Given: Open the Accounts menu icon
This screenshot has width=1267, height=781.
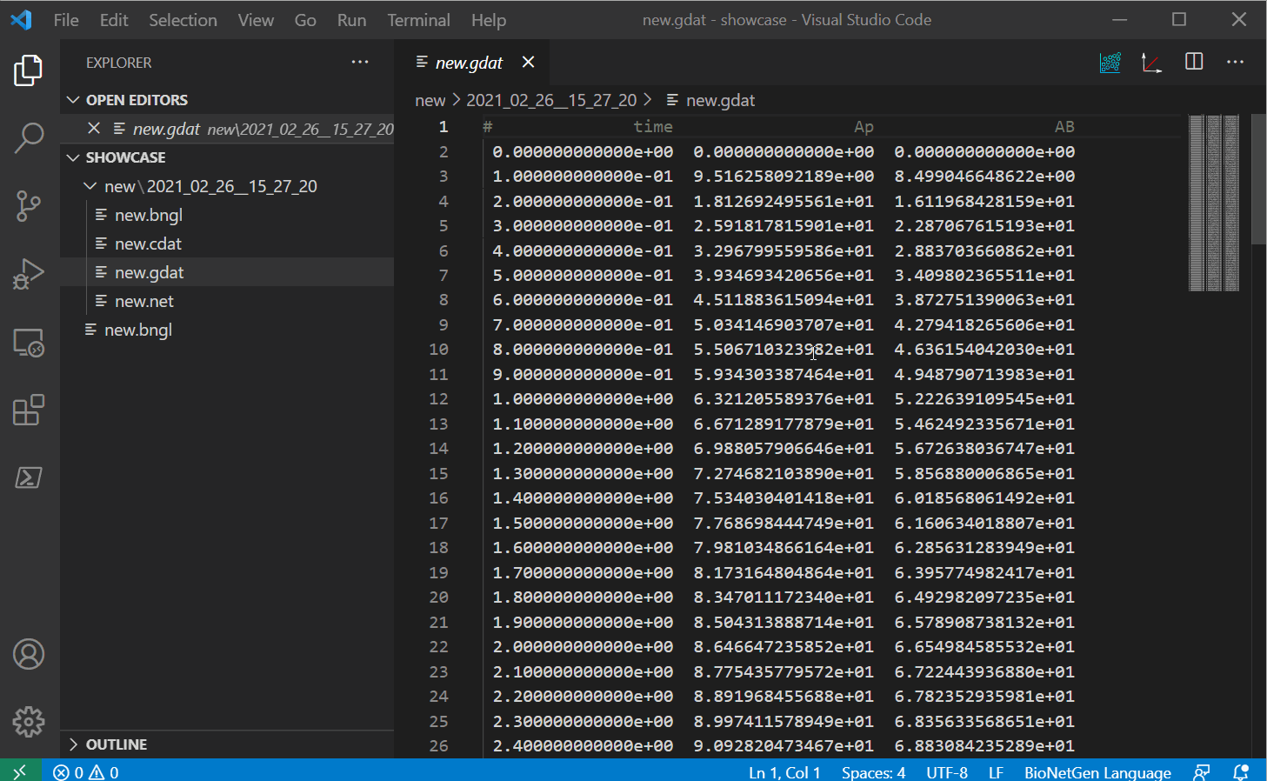Looking at the screenshot, I should (x=29, y=654).
